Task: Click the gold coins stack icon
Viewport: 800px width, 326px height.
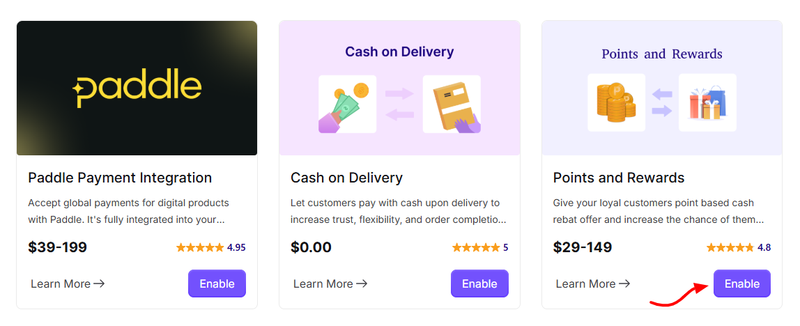Action: coord(616,102)
